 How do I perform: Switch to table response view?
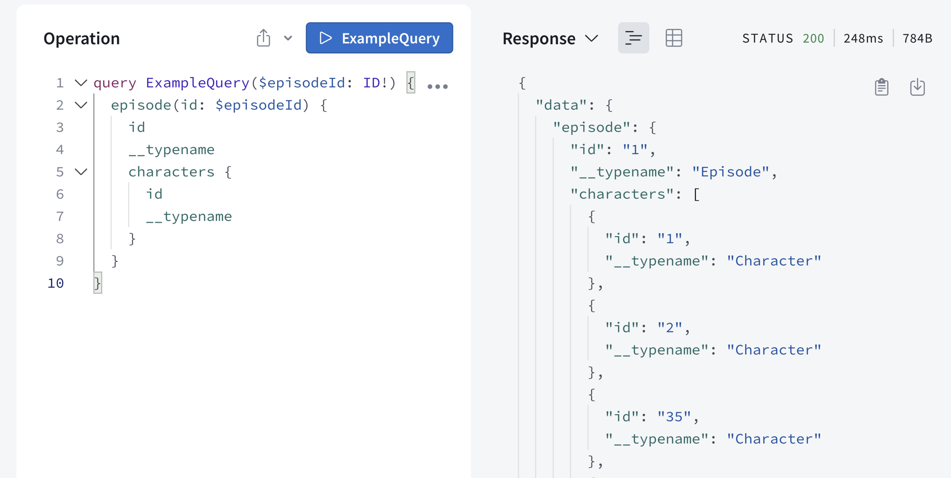674,38
